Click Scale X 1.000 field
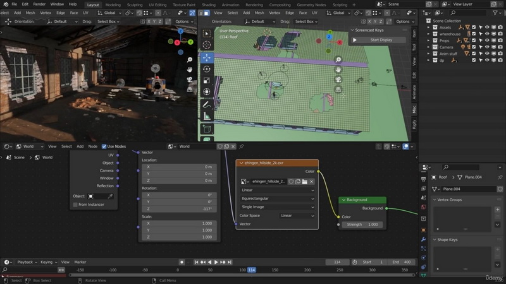The width and height of the screenshot is (506, 284). tap(179, 223)
